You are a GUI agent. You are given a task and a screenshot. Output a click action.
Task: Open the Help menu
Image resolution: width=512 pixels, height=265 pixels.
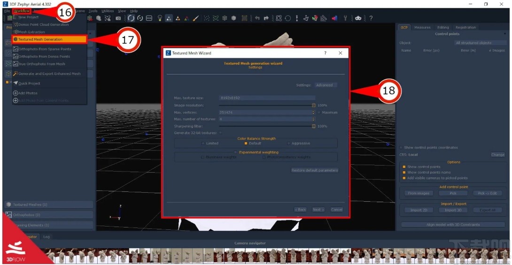point(134,11)
